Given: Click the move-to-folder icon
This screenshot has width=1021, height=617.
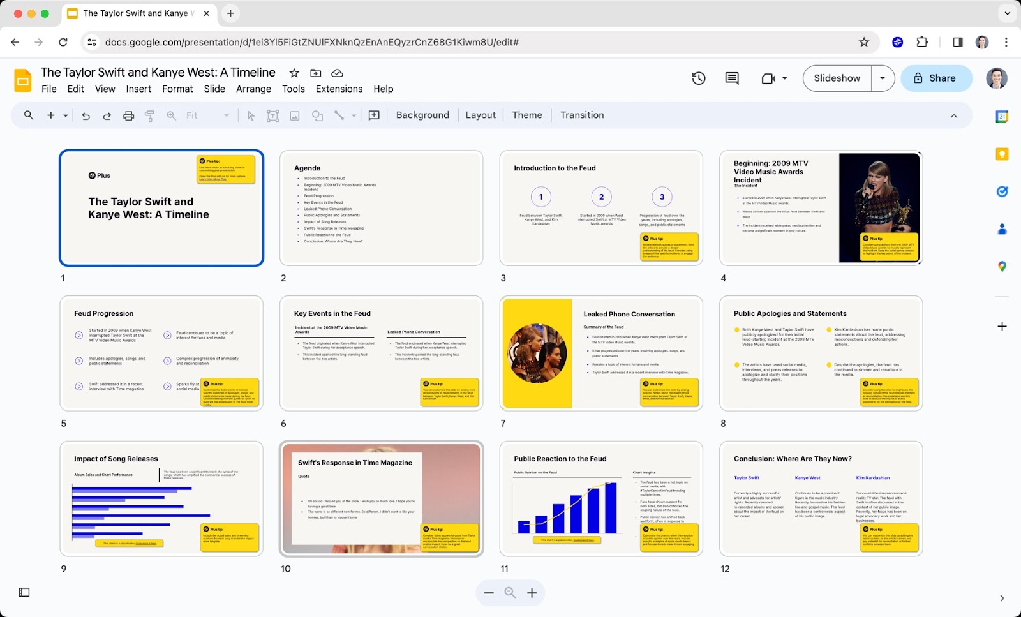Looking at the screenshot, I should pyautogui.click(x=315, y=73).
